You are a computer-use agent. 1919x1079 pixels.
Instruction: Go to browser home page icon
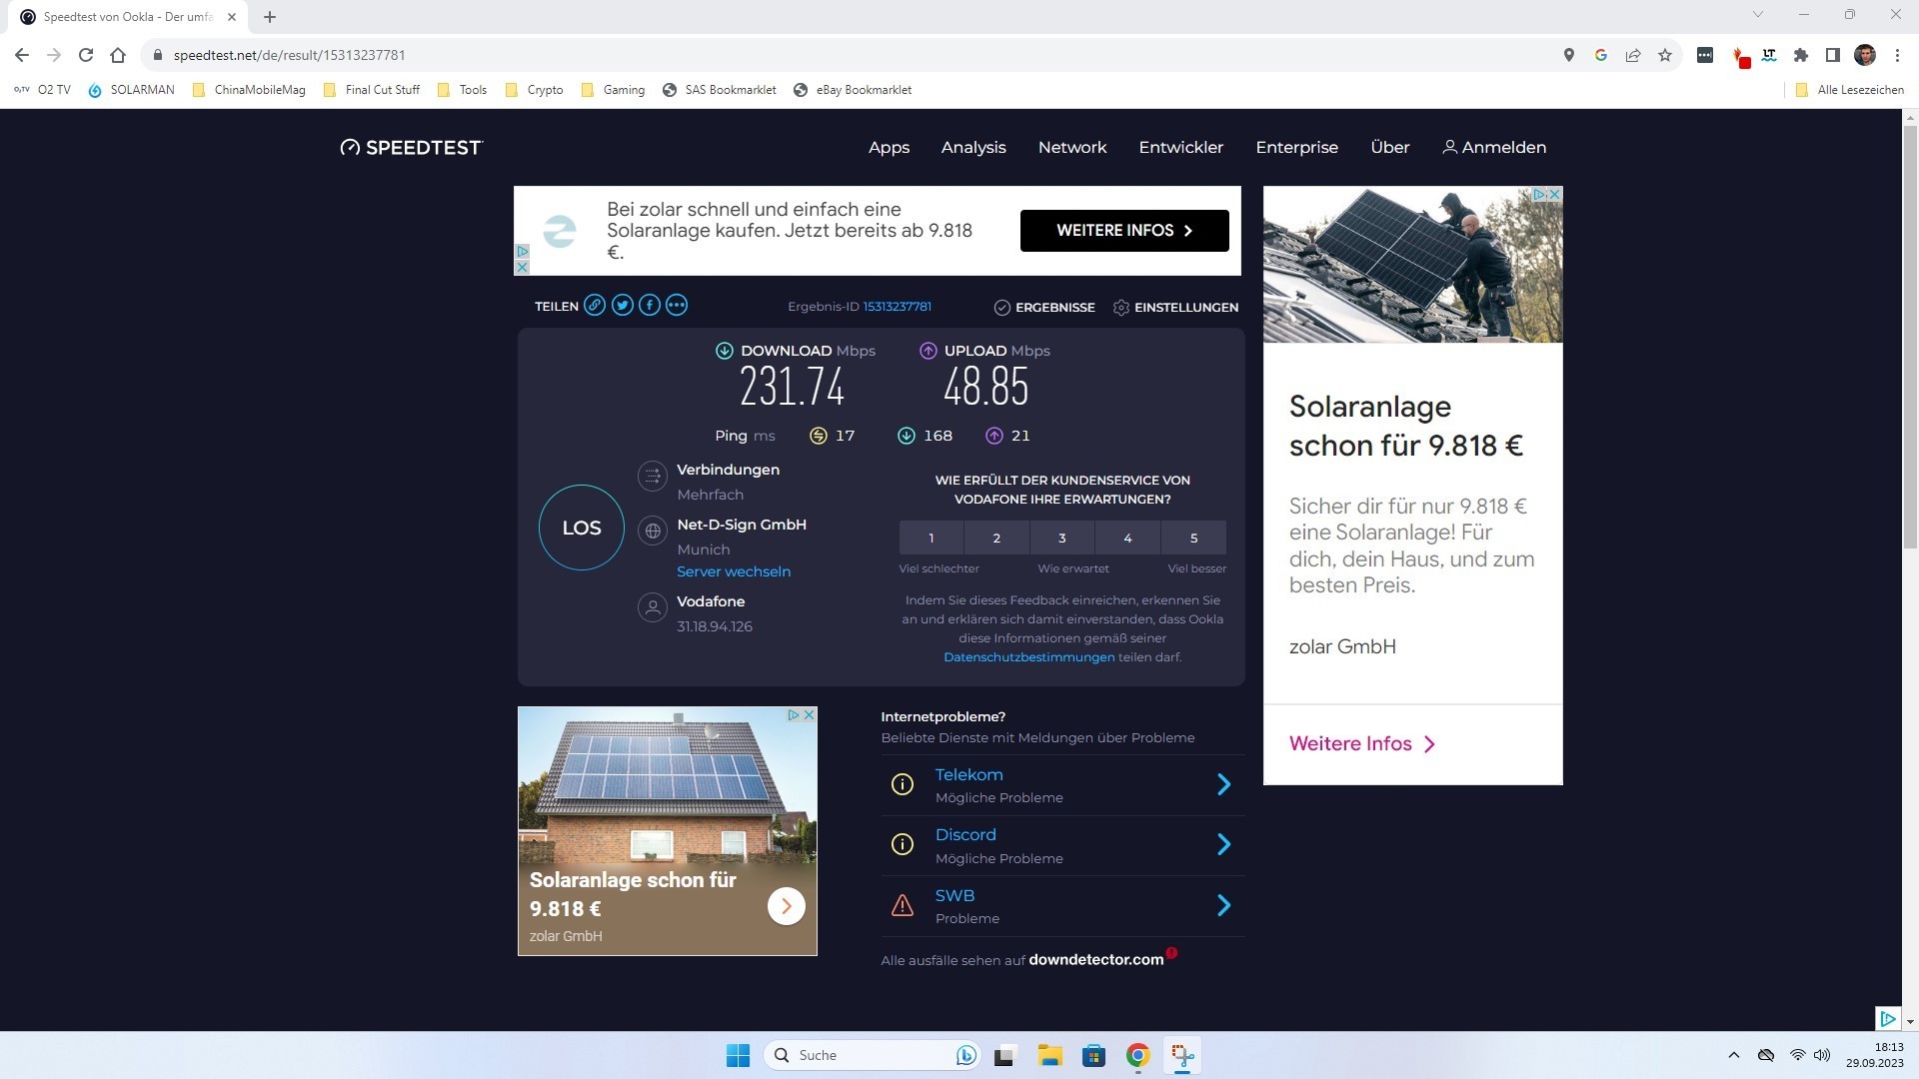[118, 55]
